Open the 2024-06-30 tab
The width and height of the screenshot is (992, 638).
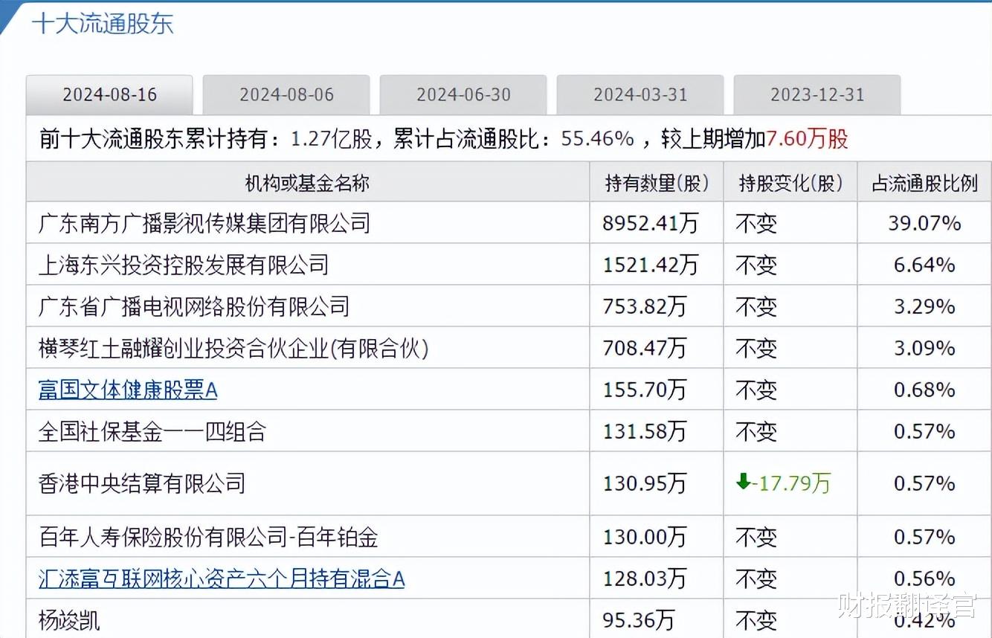463,95
